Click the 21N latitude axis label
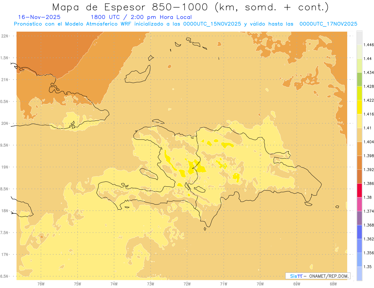This screenshot has height=288, width=374. click(5, 80)
